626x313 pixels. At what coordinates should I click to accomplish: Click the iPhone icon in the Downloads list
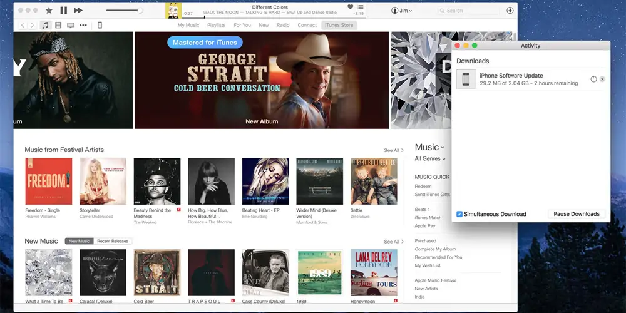coord(466,79)
